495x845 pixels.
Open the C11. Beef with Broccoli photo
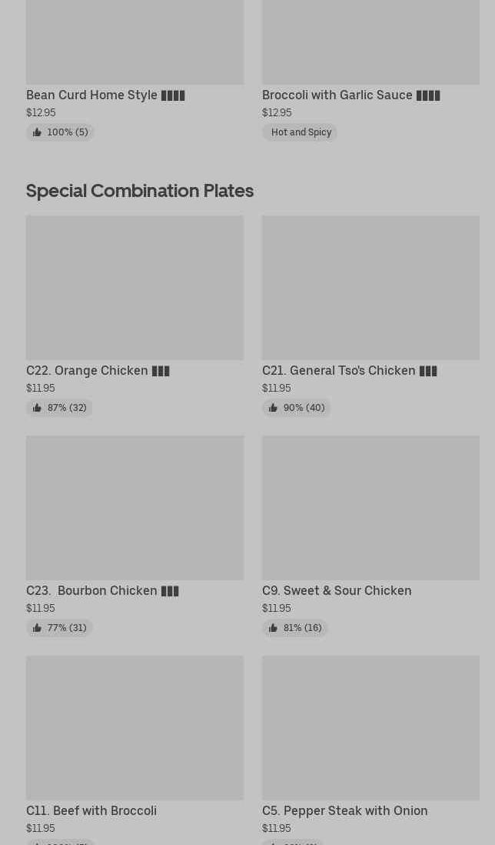[x=135, y=727]
